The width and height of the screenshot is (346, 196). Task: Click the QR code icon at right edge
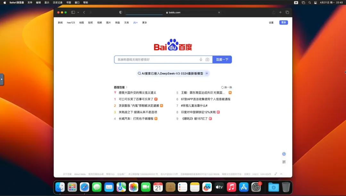[x=284, y=162]
